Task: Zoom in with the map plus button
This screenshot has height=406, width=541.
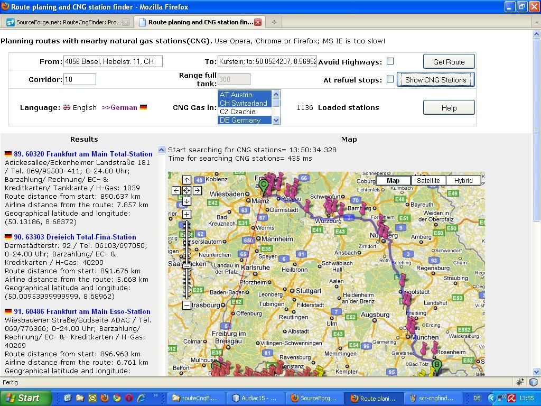Action: (186, 214)
